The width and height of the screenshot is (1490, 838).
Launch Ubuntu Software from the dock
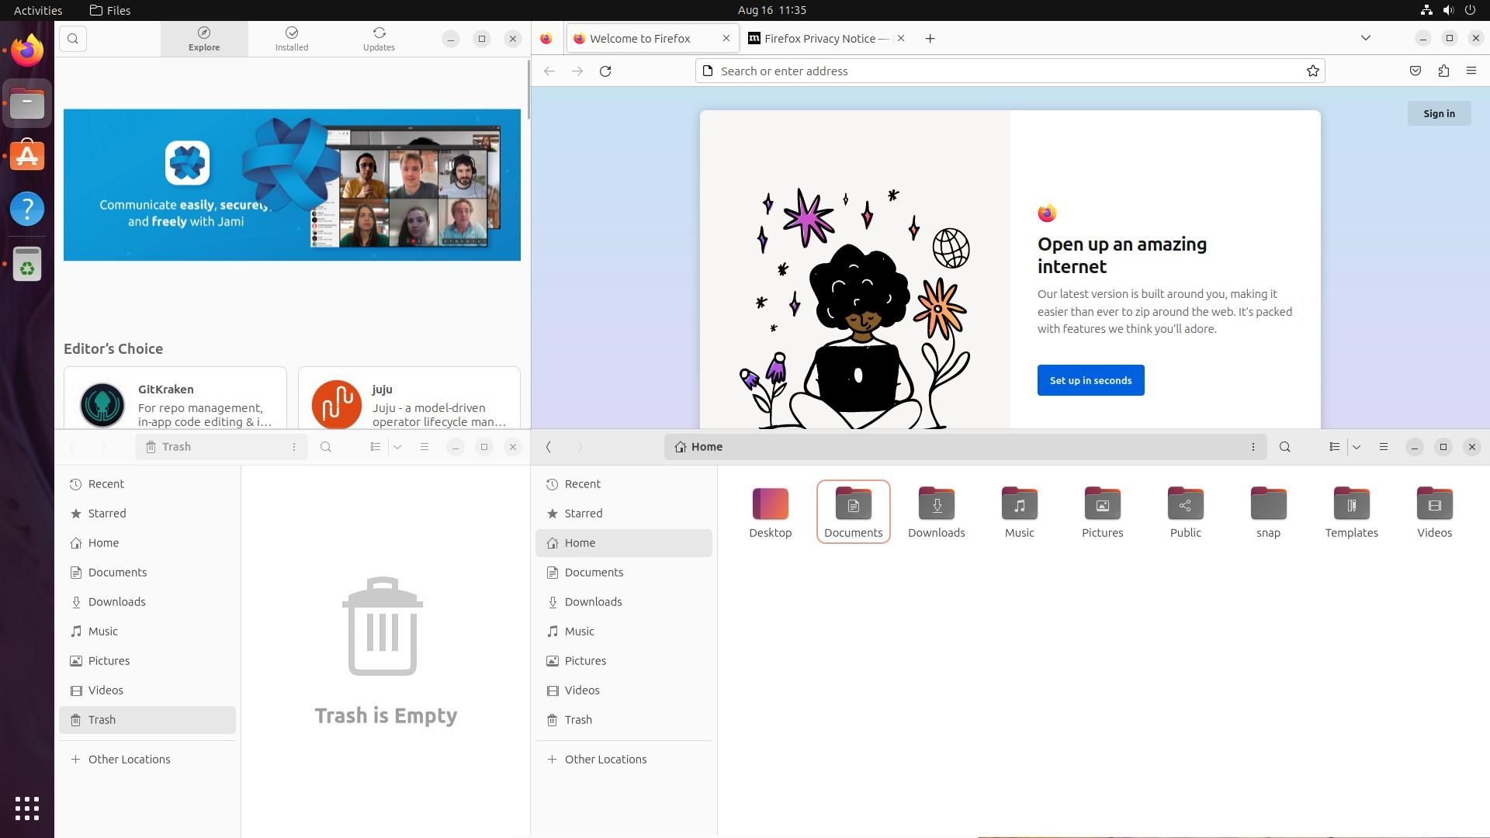pos(27,155)
